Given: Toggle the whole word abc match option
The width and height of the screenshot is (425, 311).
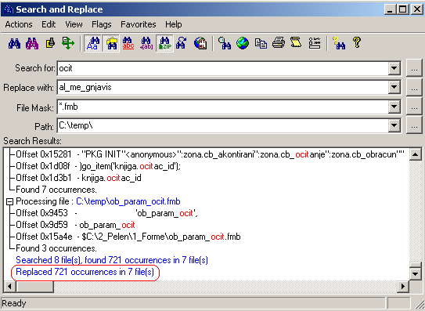Looking at the screenshot, I should [128, 43].
